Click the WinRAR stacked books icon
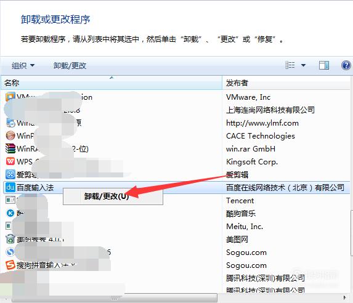353x303 pixels. click(10, 148)
